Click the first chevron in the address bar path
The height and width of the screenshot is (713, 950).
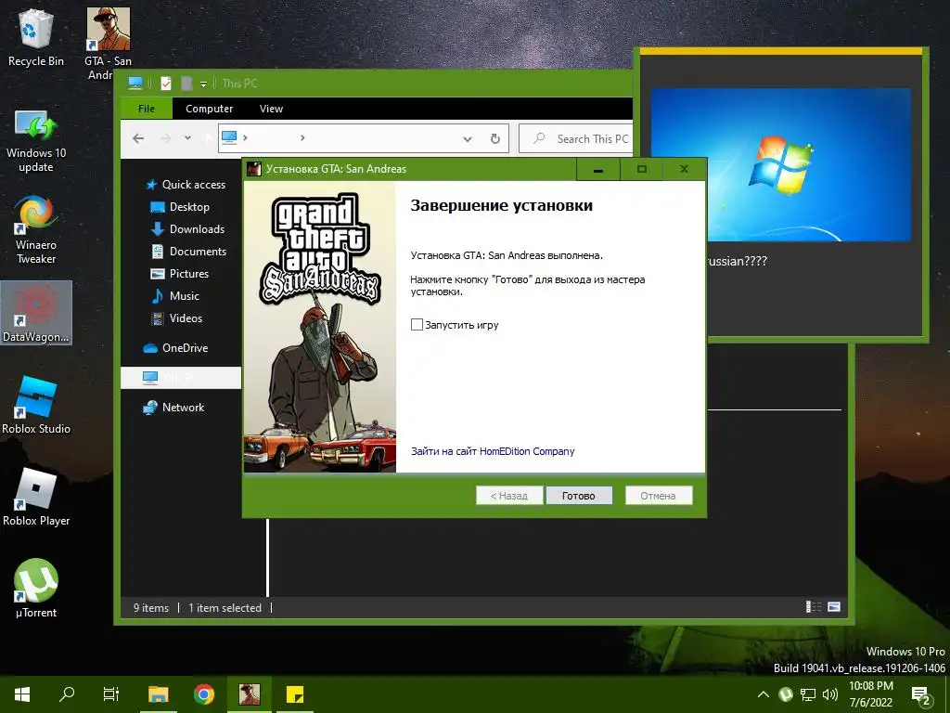[x=245, y=138]
